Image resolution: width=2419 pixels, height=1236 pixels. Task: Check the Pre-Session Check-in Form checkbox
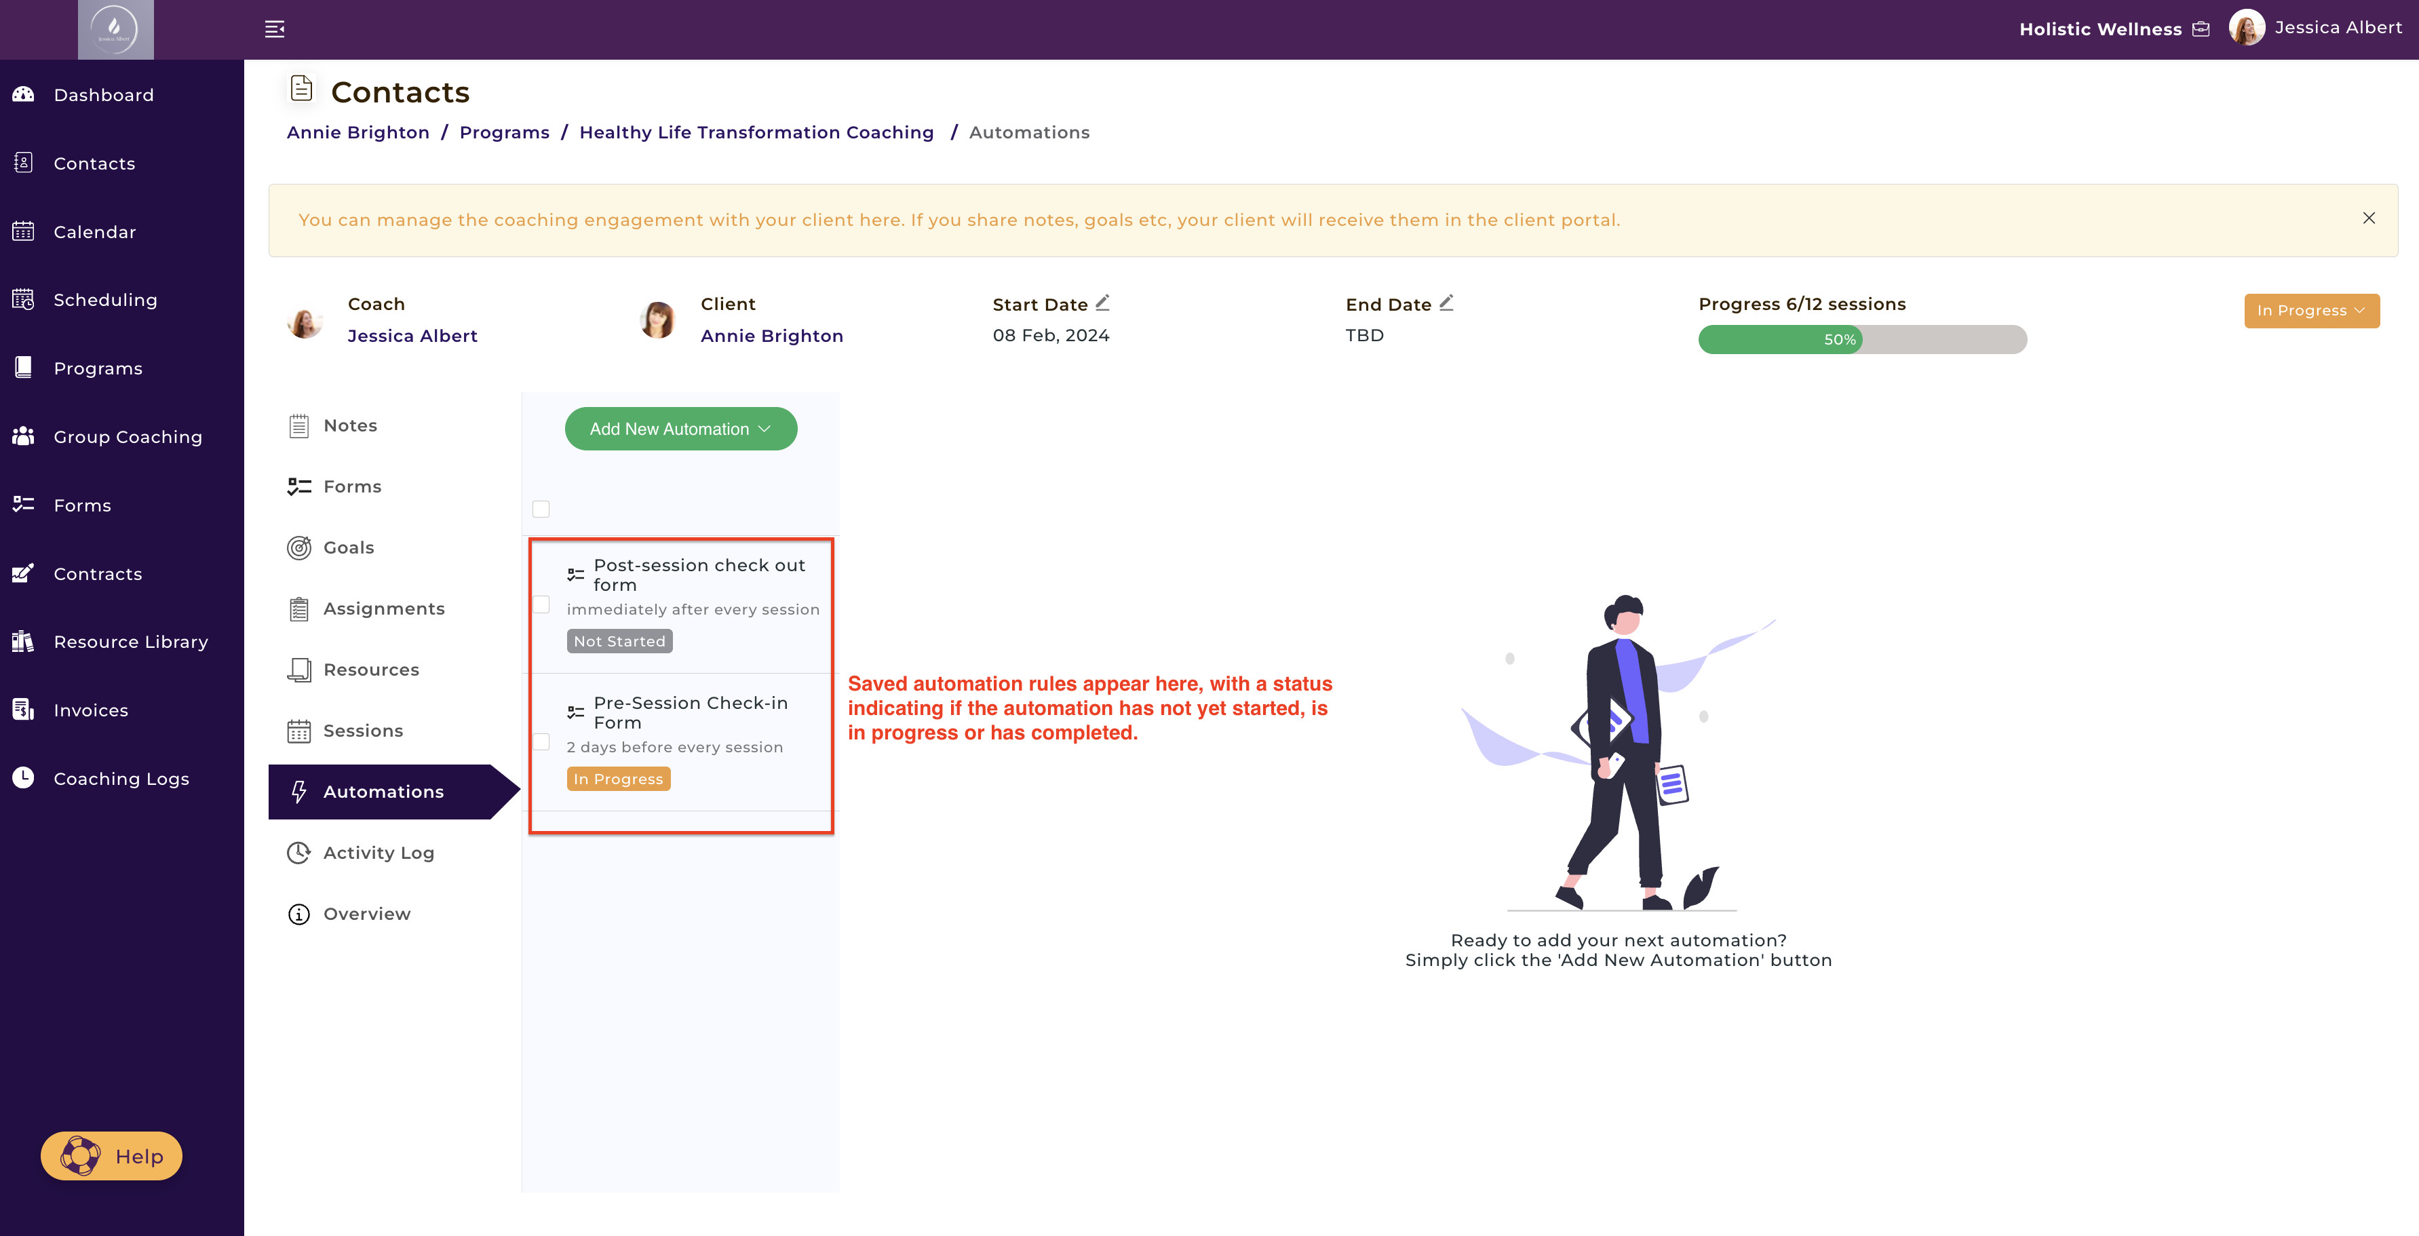click(x=541, y=742)
